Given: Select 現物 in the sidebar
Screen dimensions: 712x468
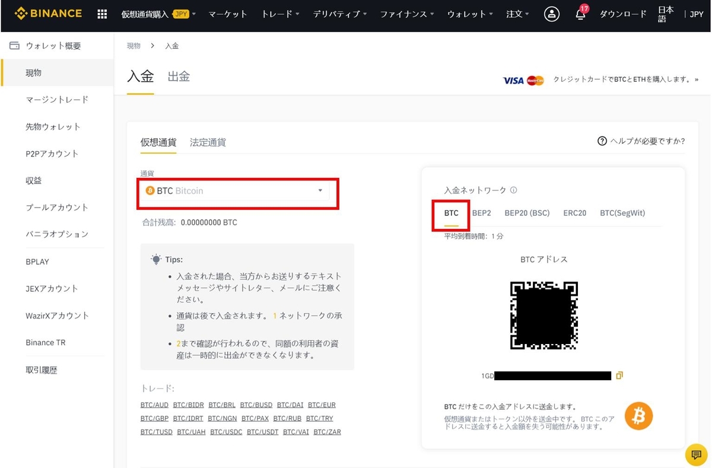Looking at the screenshot, I should [x=57, y=72].
